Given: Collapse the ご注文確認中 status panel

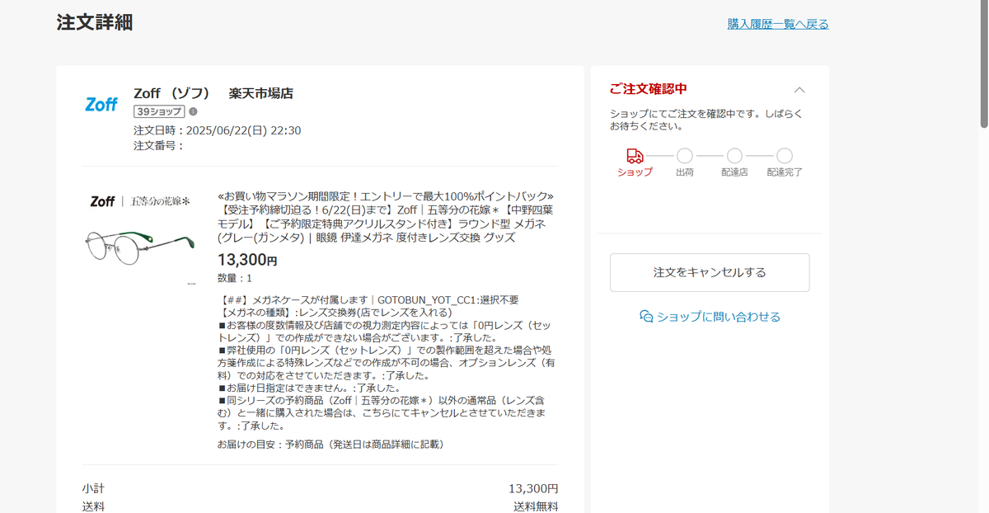Looking at the screenshot, I should 799,90.
